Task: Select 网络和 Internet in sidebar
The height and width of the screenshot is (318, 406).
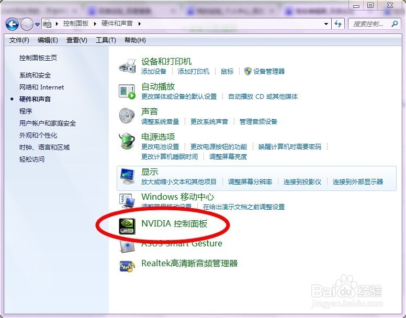Action: coord(41,87)
